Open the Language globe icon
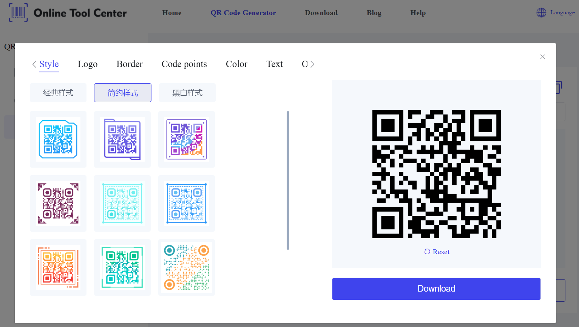579x327 pixels. click(x=541, y=12)
